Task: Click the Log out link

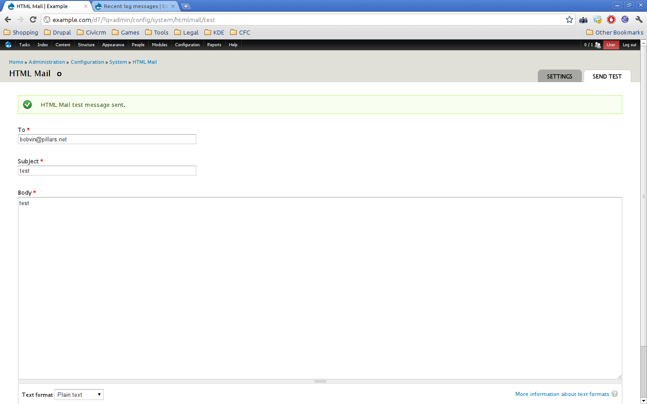Action: tap(629, 45)
